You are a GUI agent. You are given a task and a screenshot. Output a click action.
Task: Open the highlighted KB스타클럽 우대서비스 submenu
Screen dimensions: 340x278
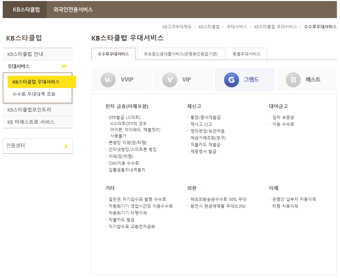42,82
